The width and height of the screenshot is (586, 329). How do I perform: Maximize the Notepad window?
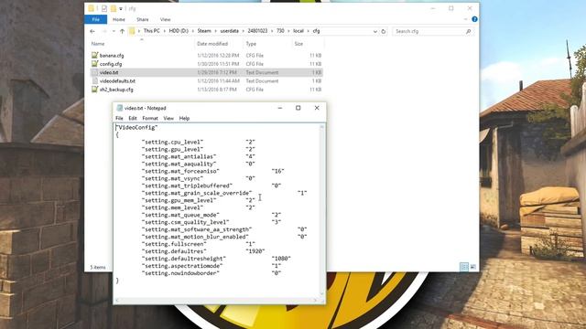click(x=298, y=108)
